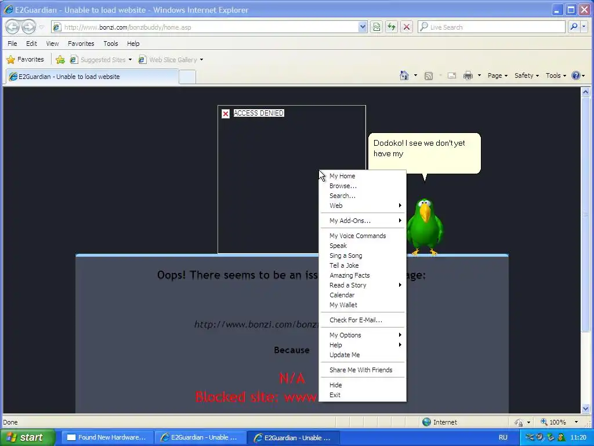Click the browser Back arrow button
Image resolution: width=594 pixels, height=446 pixels.
click(13, 27)
